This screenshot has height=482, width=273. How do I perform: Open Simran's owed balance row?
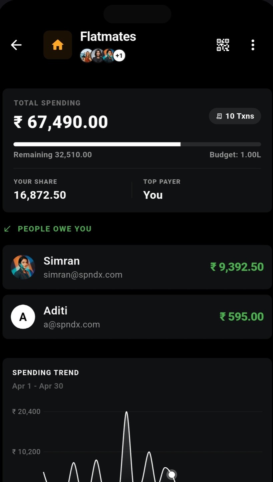point(137,267)
